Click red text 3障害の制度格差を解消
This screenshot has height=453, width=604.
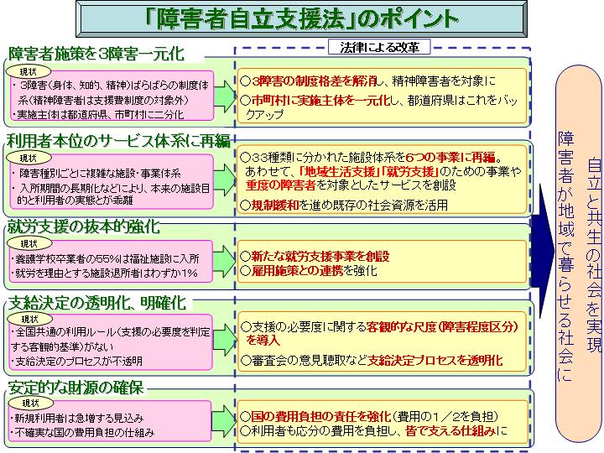[x=314, y=81]
